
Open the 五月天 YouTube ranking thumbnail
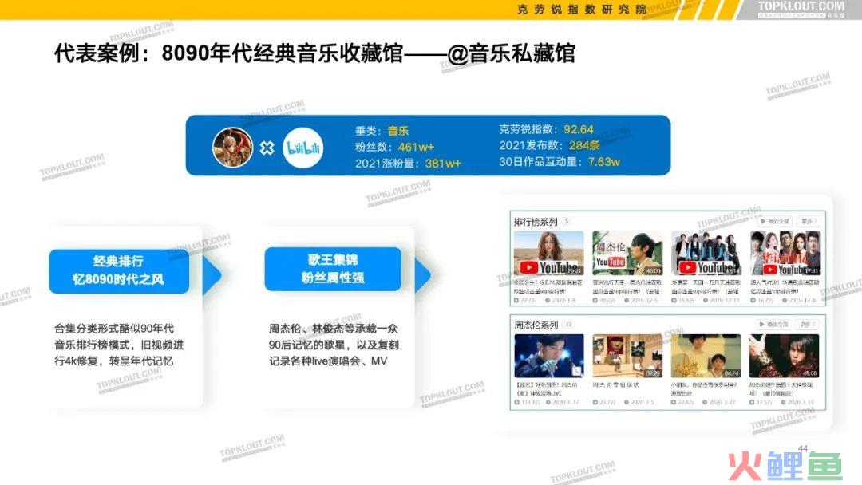[706, 253]
